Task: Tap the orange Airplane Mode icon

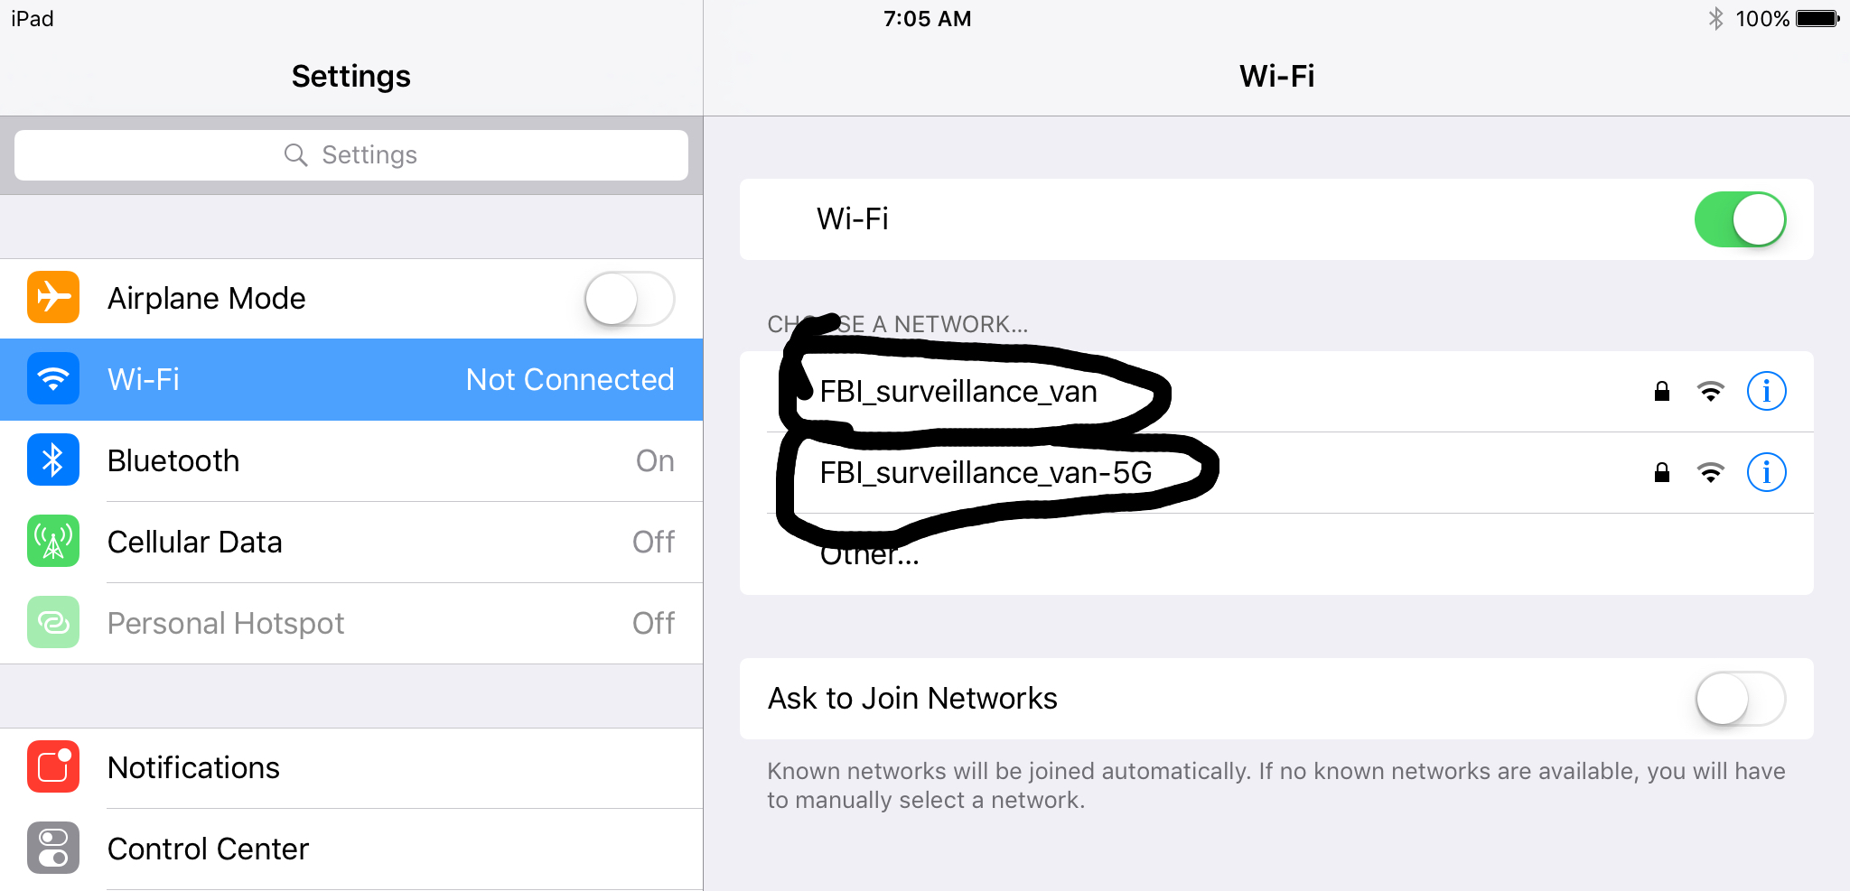Action: tap(53, 297)
